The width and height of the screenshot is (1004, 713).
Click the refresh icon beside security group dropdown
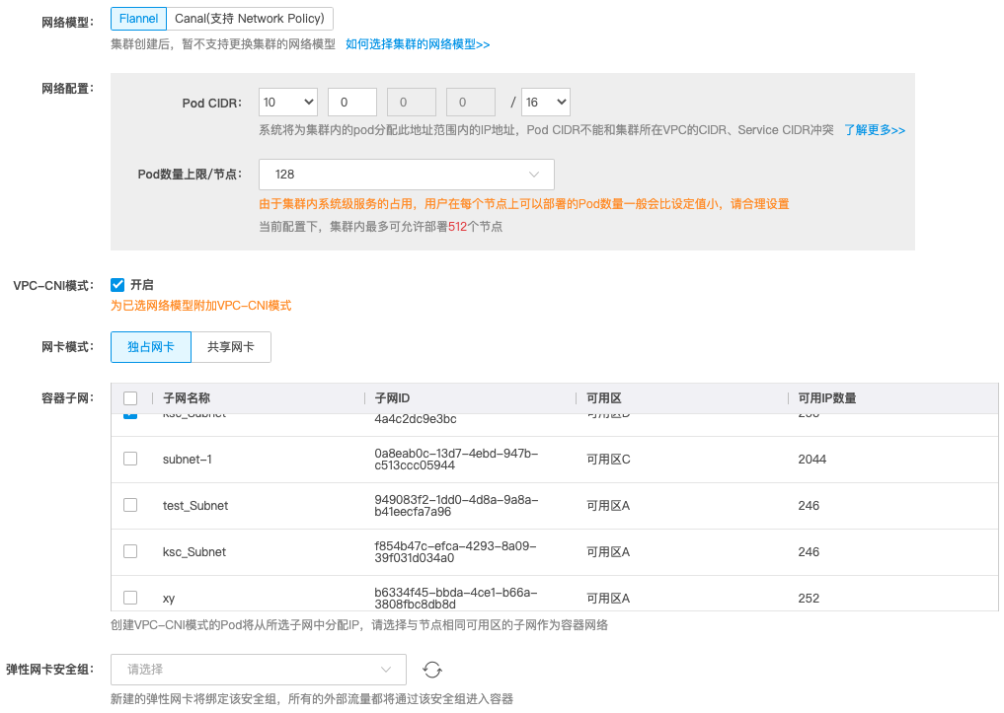click(431, 670)
